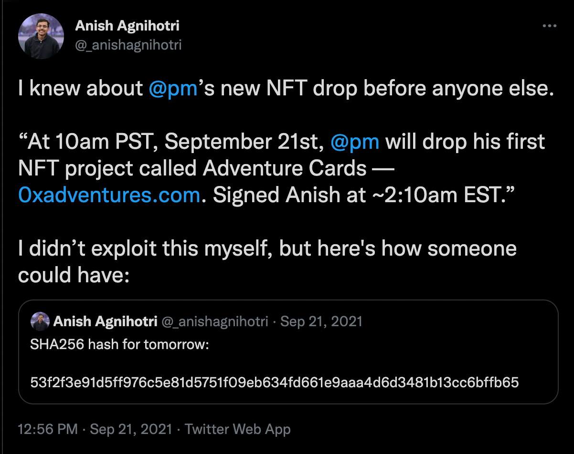Click the "I didn't exploit this myself" text
This screenshot has height=454, width=574.
pos(143,249)
